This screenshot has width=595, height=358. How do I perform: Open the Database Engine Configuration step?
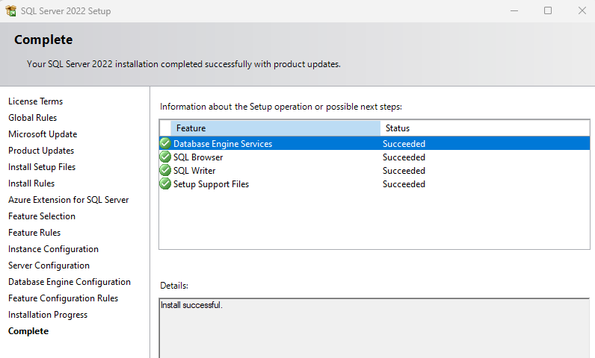pos(70,282)
